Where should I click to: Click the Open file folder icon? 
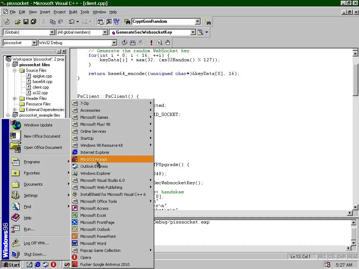pyautogui.click(x=18, y=22)
